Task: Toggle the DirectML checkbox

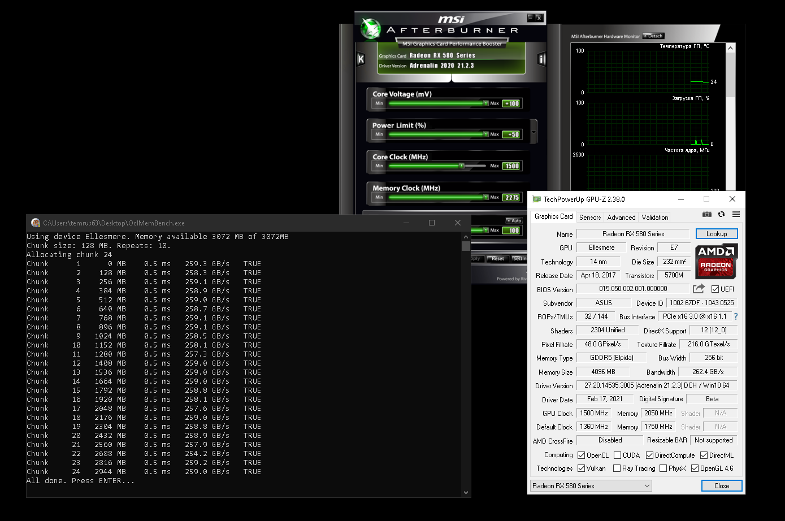Action: click(x=704, y=455)
